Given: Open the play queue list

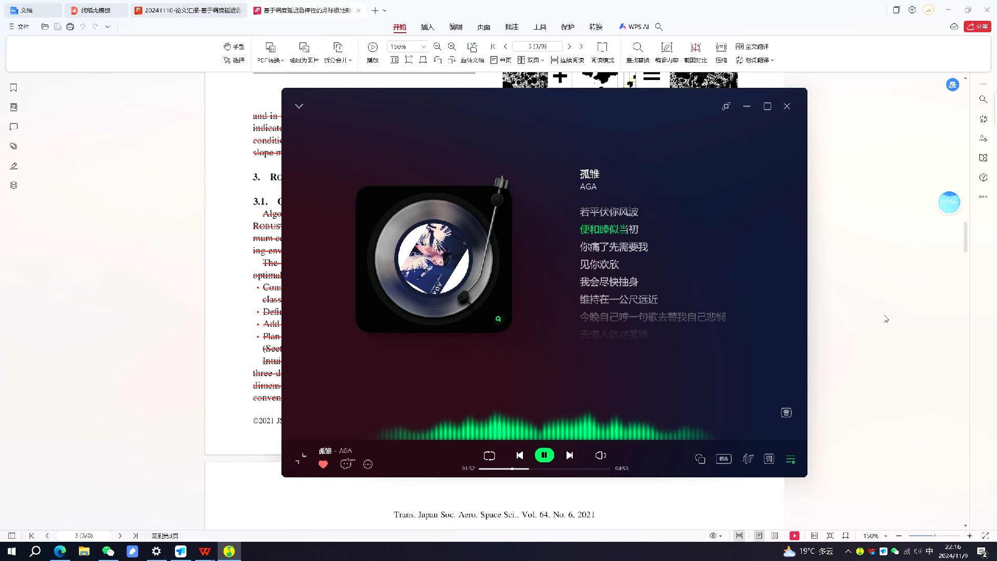Looking at the screenshot, I should [790, 459].
